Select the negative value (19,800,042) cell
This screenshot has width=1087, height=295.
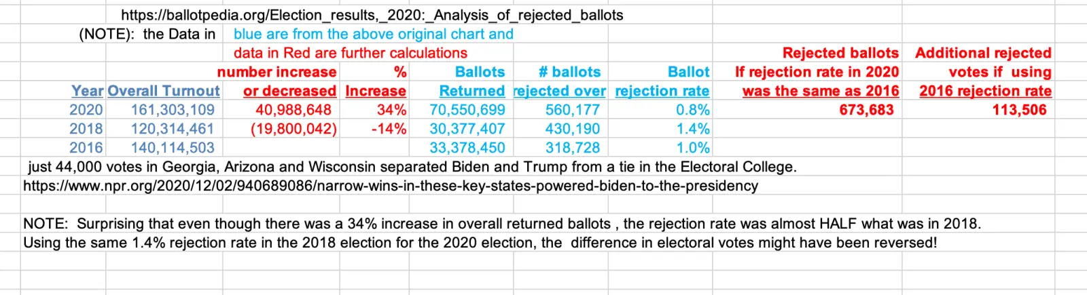click(293, 129)
